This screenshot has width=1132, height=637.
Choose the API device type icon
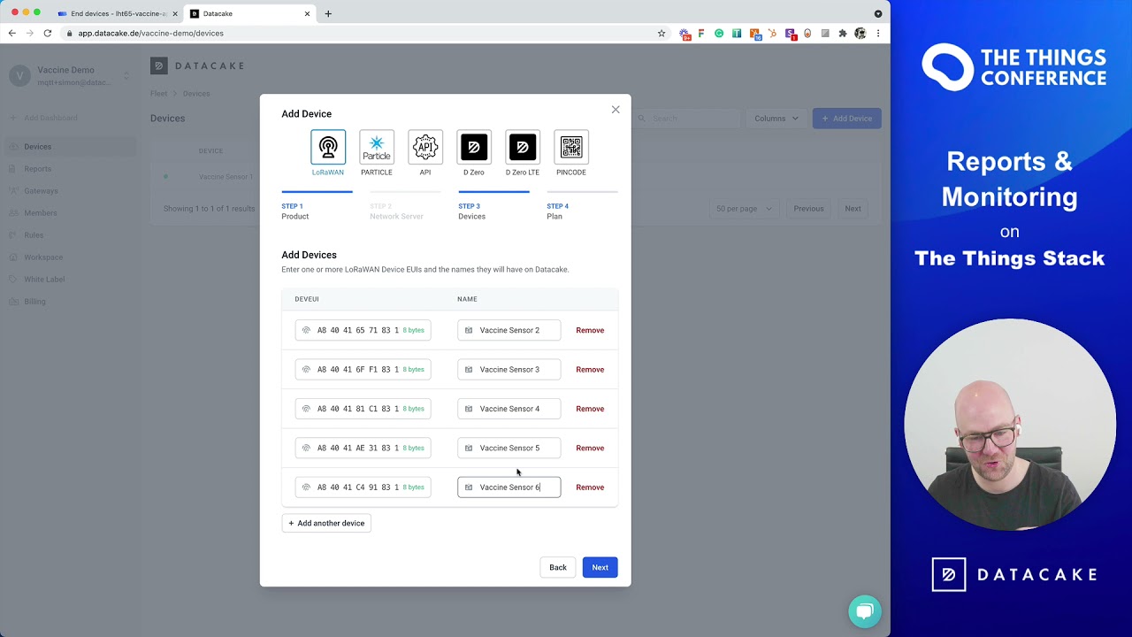[425, 148]
